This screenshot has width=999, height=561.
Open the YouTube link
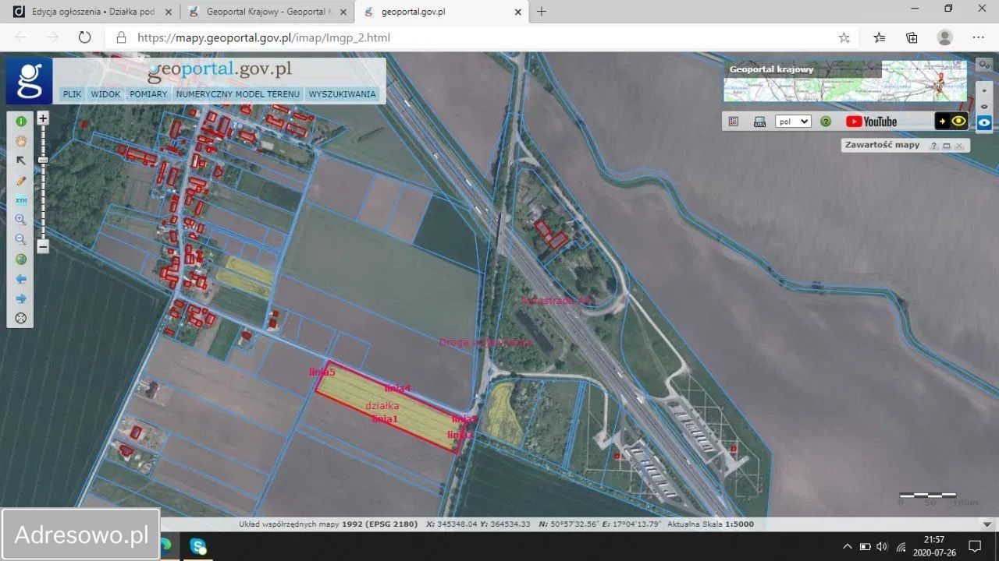[872, 122]
